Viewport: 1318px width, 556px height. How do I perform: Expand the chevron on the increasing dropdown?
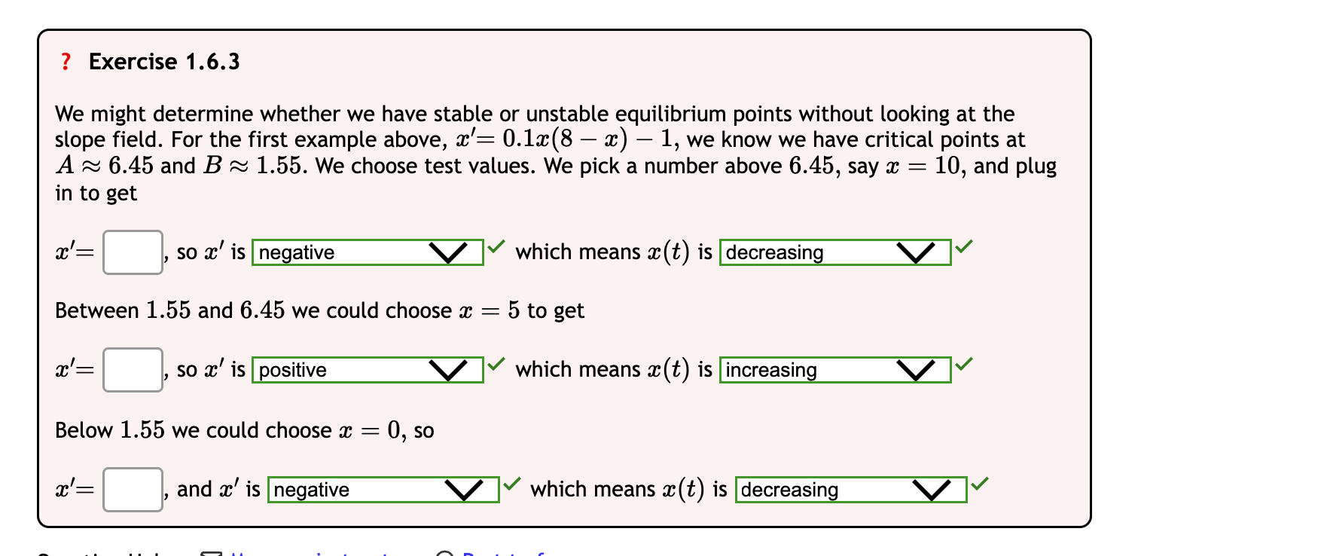point(915,370)
